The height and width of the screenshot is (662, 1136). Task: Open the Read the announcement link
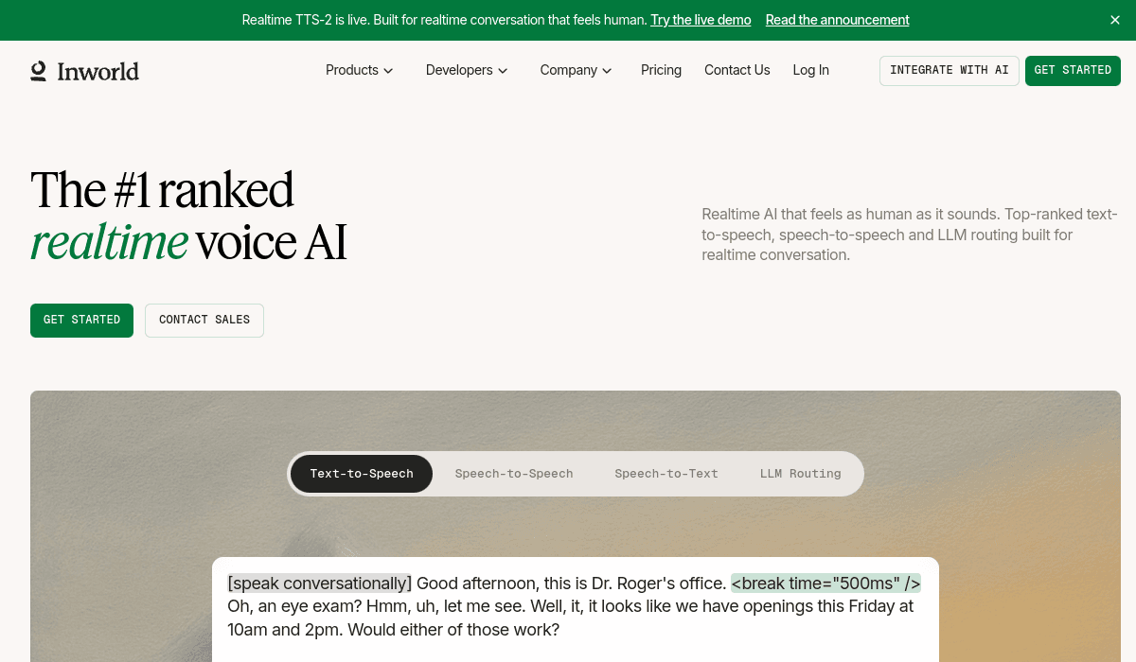(838, 20)
